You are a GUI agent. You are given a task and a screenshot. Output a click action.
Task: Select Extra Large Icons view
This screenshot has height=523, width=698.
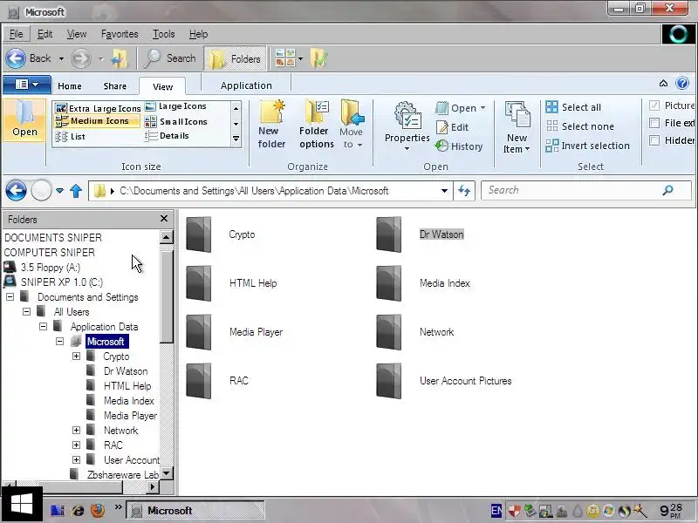98,108
